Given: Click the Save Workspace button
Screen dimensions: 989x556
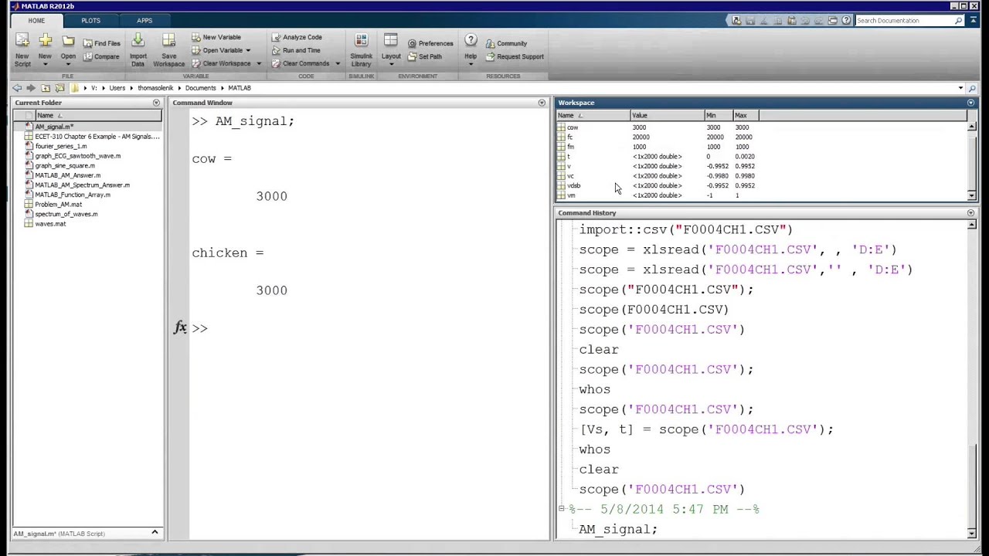Looking at the screenshot, I should point(168,49).
